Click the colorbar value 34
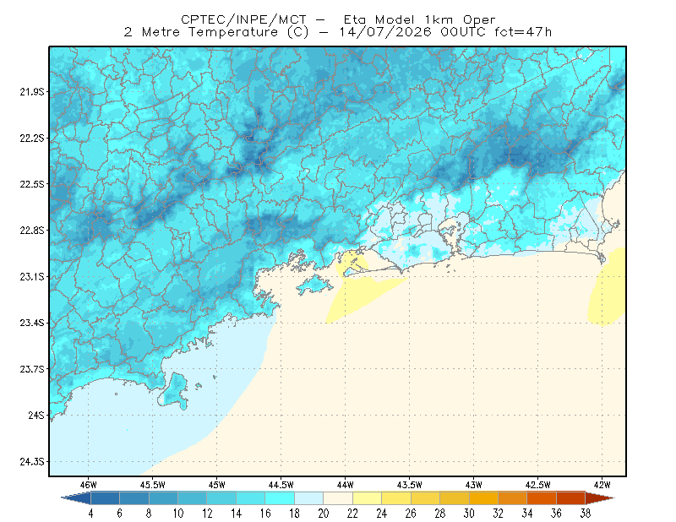676x522 pixels. [x=527, y=514]
